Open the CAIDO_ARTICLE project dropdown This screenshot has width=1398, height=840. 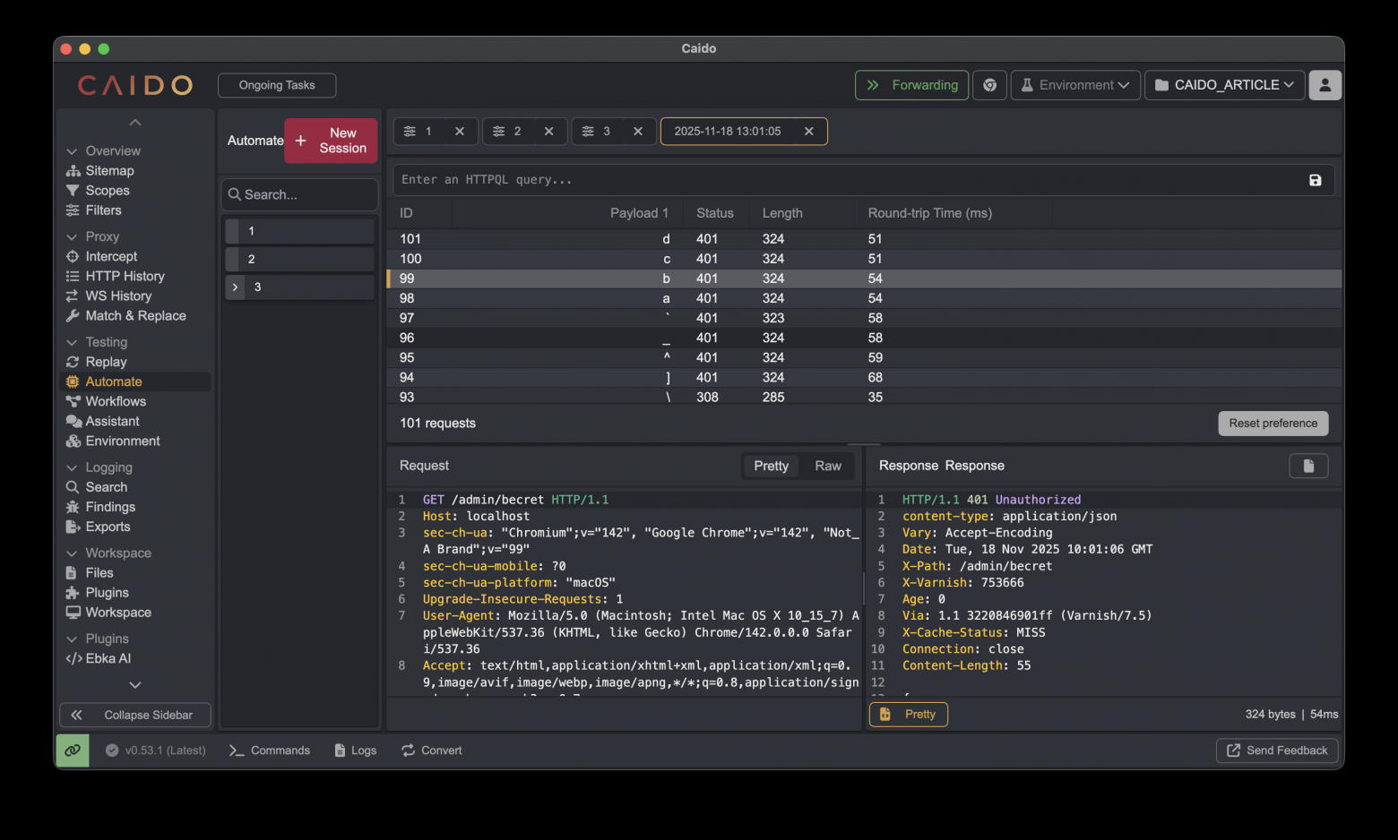1223,85
